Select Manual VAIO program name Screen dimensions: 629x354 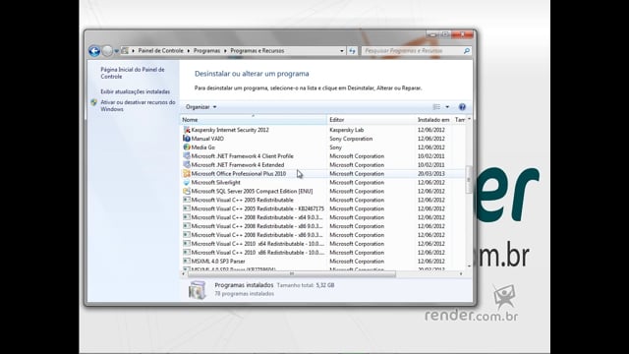tap(207, 139)
